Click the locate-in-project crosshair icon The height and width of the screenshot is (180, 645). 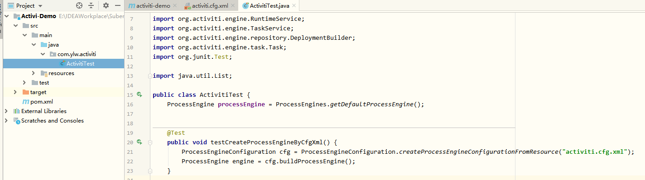[x=79, y=5]
